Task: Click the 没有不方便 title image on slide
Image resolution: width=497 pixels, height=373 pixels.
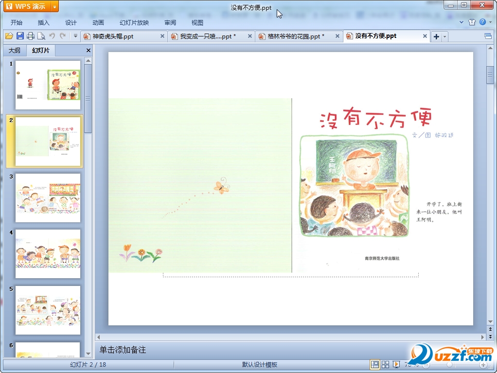Action: (376, 118)
